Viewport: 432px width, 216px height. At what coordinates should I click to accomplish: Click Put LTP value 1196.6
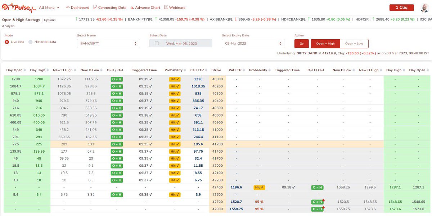pyautogui.click(x=236, y=187)
